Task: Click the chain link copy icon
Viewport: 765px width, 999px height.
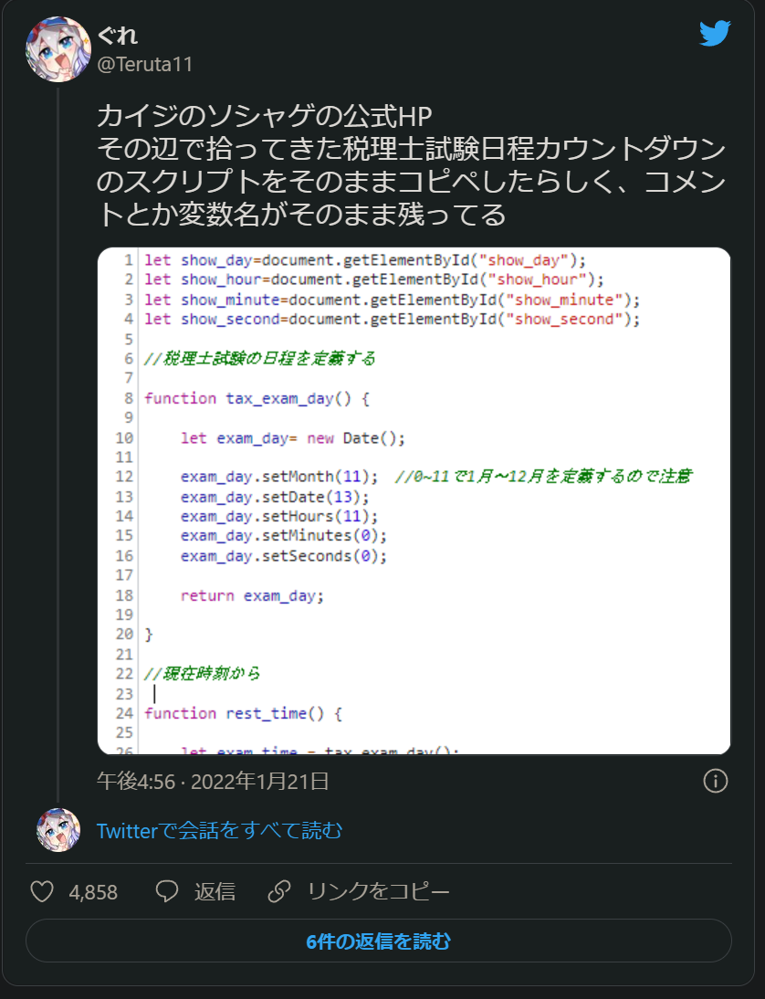Action: [280, 891]
